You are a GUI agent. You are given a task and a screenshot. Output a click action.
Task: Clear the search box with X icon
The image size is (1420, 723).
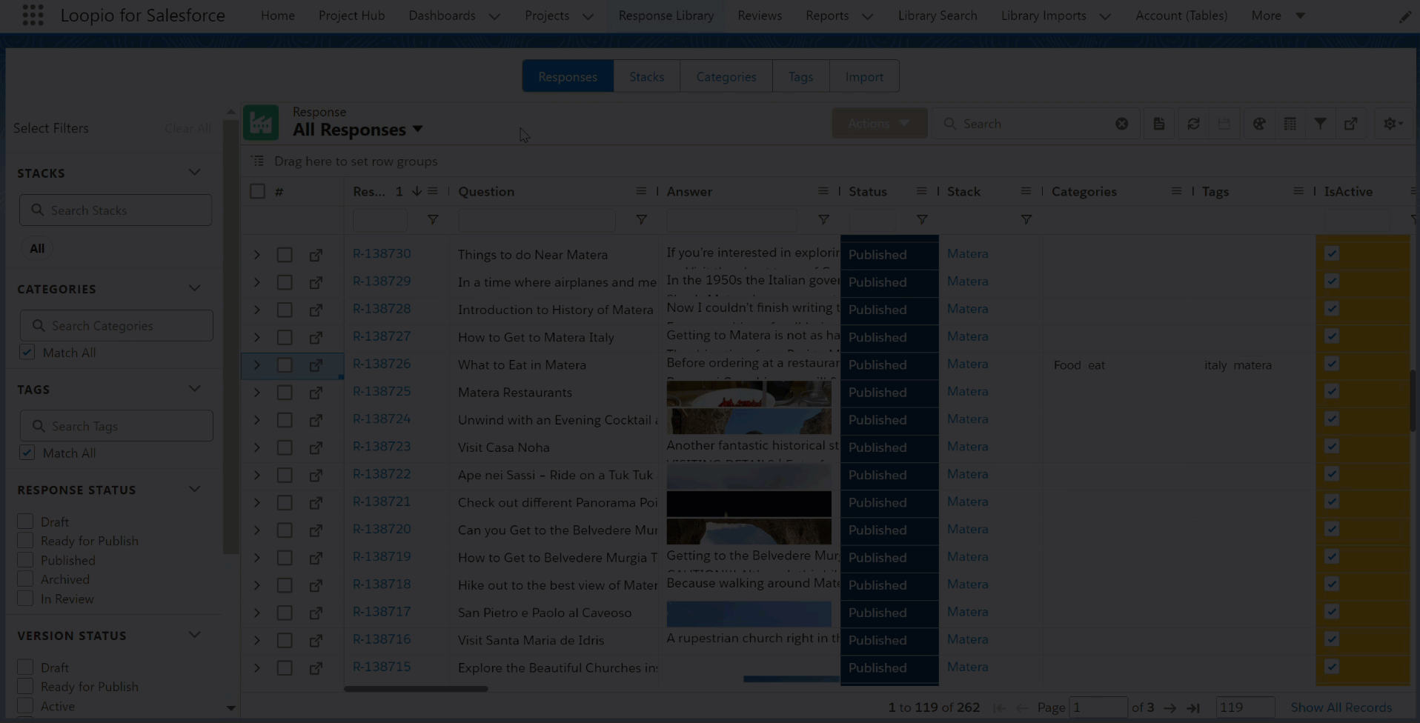pyautogui.click(x=1121, y=124)
